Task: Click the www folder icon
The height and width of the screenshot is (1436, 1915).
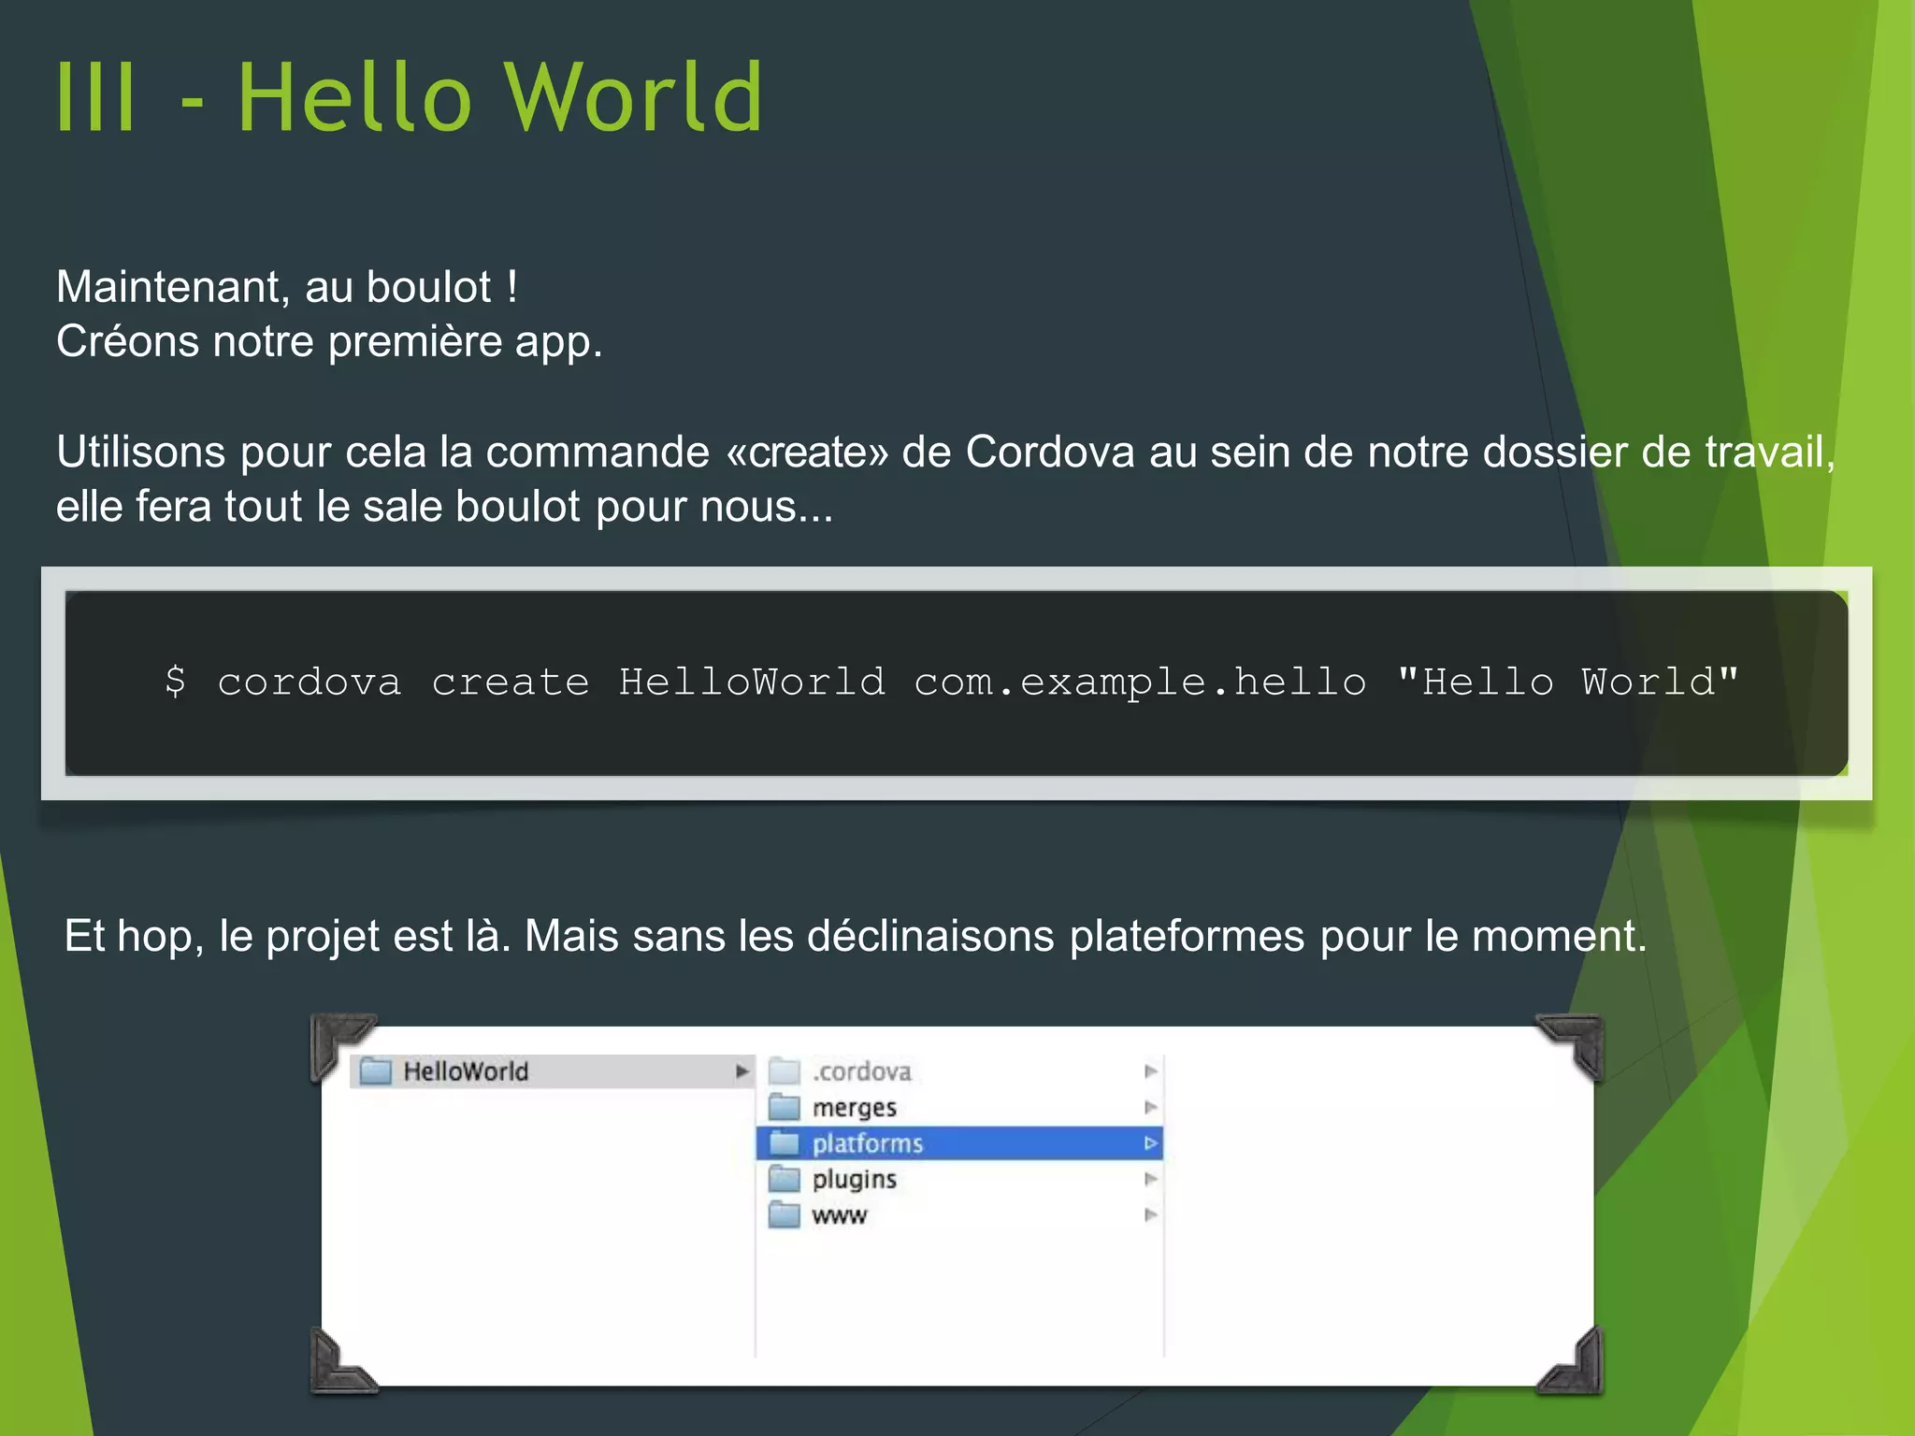Action: pos(785,1214)
